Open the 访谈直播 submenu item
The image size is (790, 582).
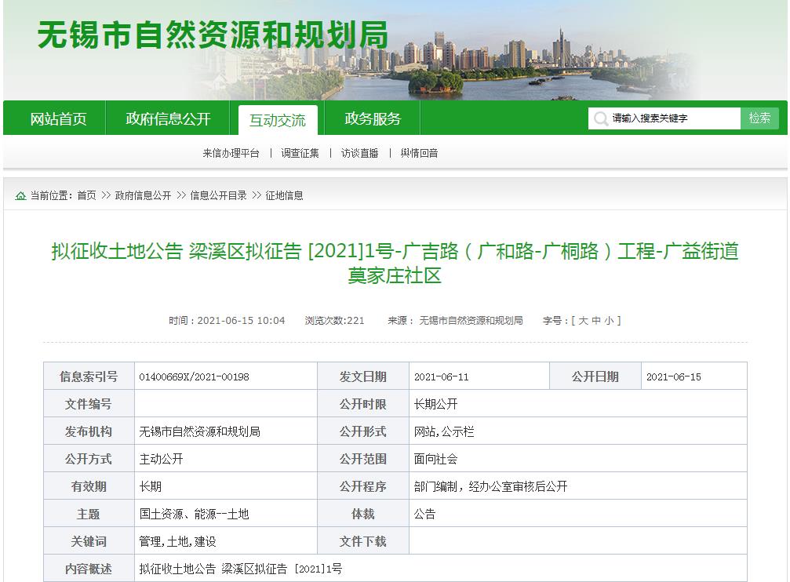361,154
